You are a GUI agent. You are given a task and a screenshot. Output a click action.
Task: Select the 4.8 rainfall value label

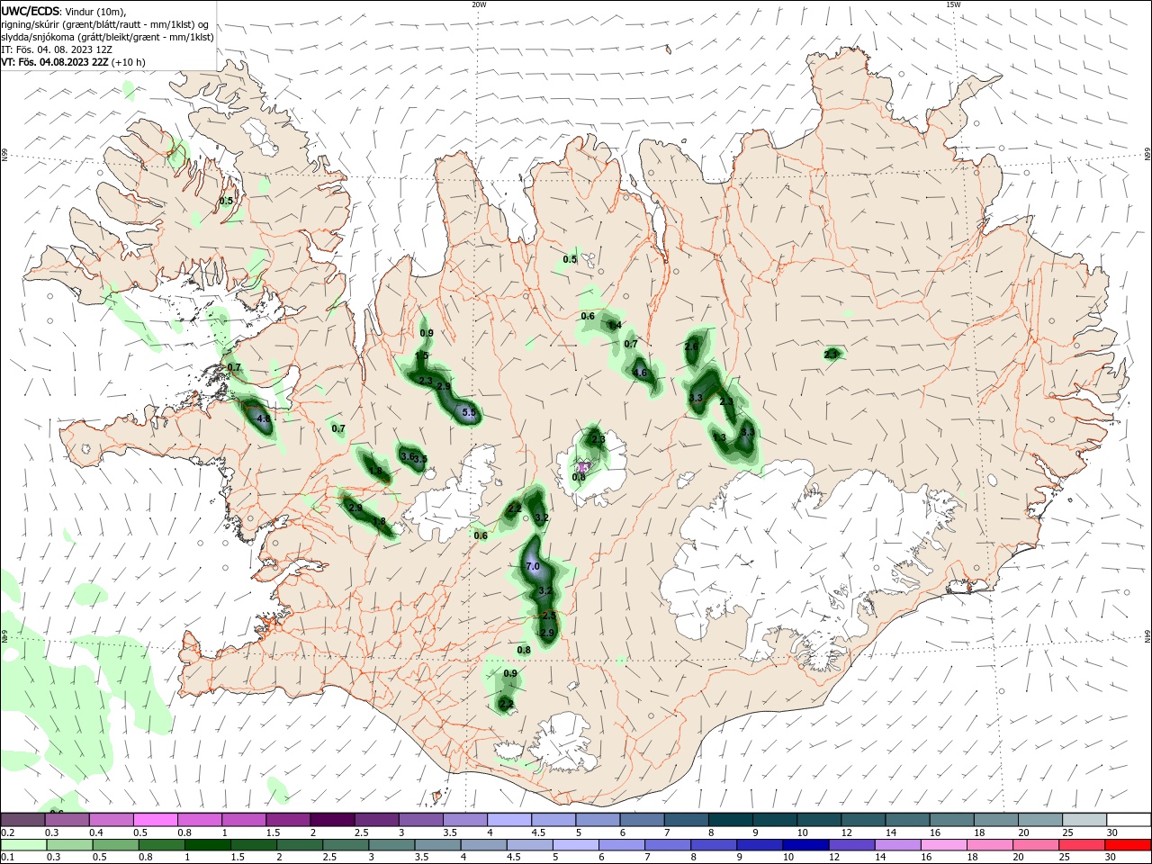point(264,418)
